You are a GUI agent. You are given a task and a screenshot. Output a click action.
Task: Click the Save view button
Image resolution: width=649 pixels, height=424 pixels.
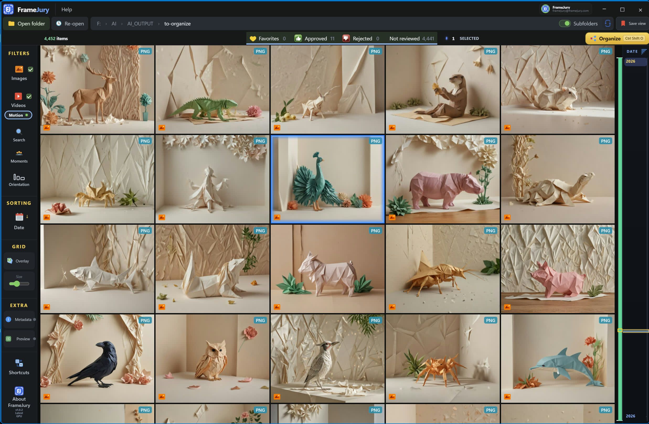tap(633, 24)
